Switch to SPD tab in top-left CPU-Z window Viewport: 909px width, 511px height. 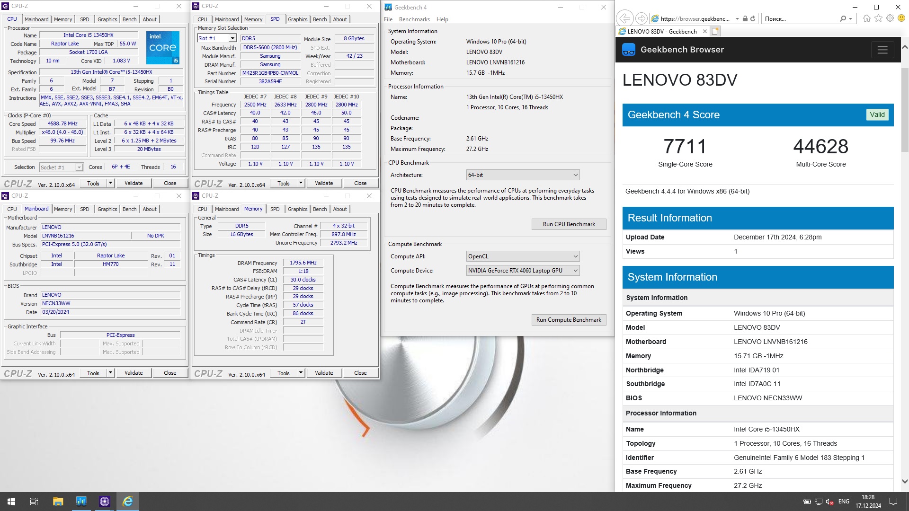click(x=84, y=19)
